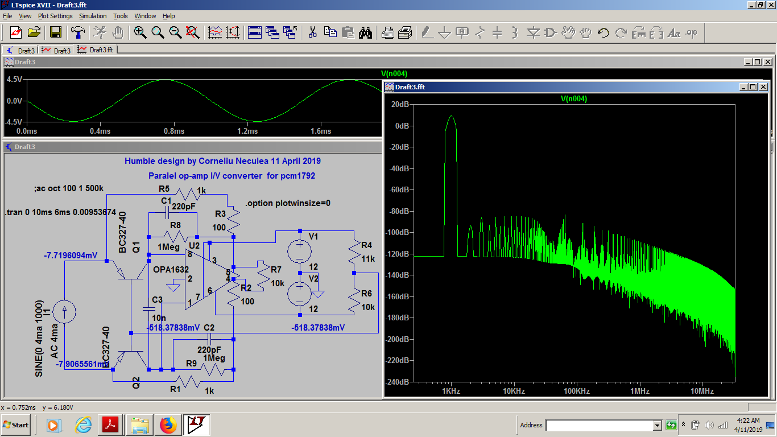
Task: Click the Pick Visible Traces icon
Action: [215, 32]
